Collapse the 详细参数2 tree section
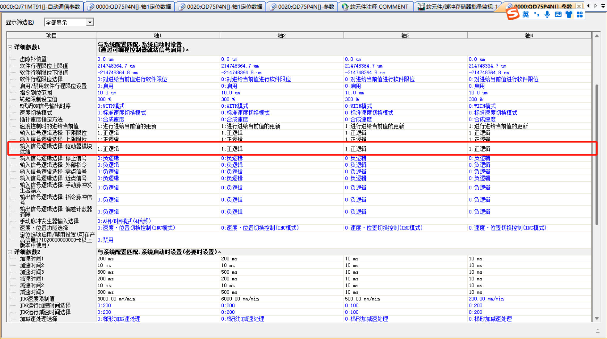 [10, 252]
